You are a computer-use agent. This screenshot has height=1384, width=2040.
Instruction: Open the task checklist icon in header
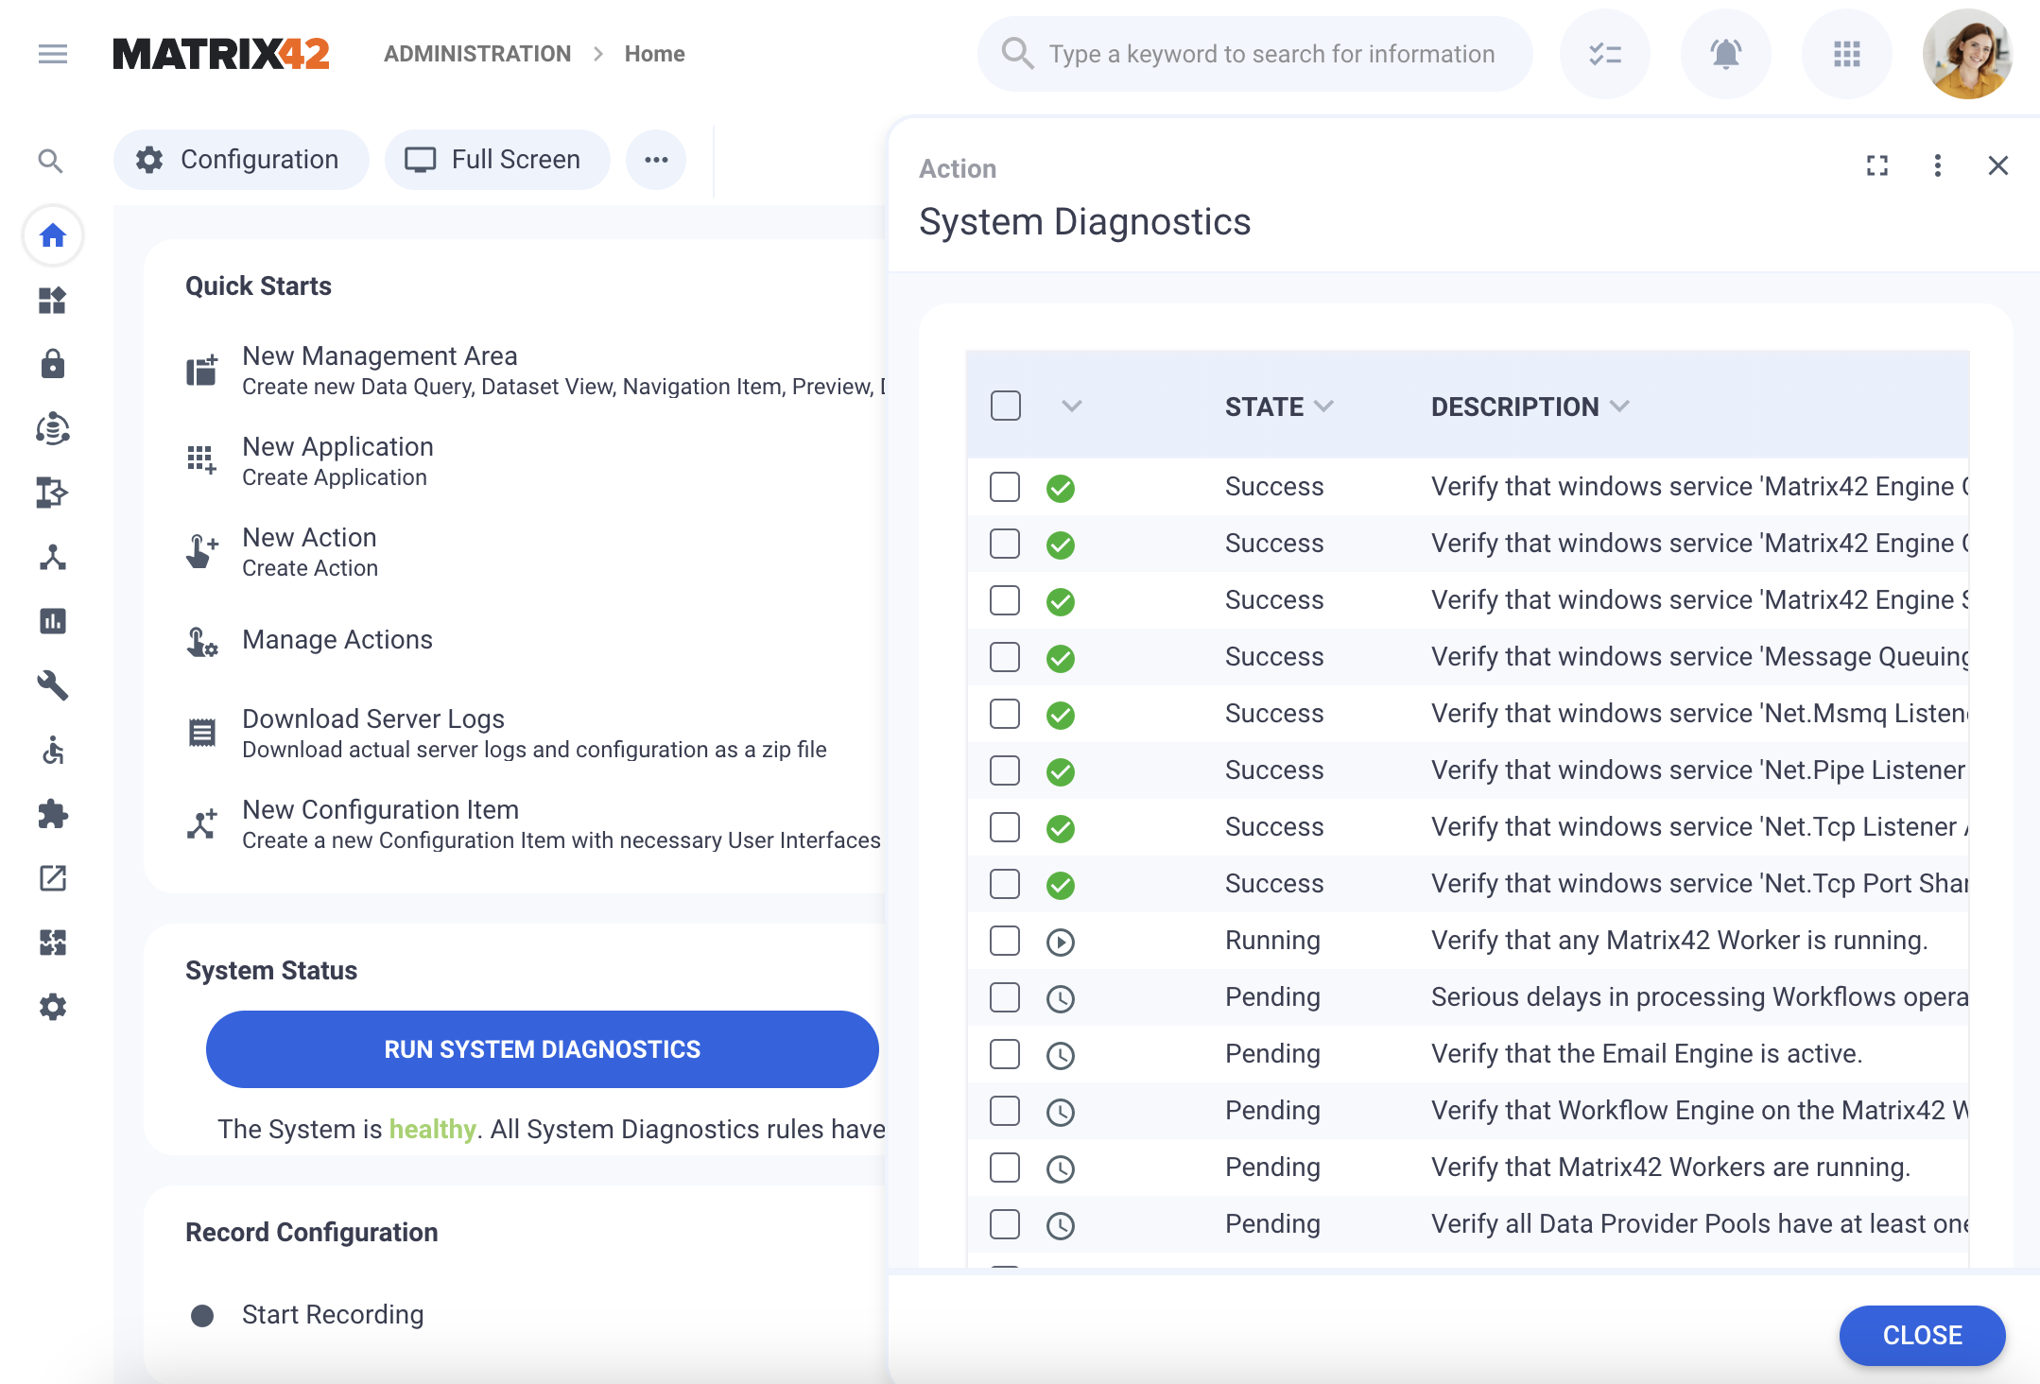[x=1604, y=54]
